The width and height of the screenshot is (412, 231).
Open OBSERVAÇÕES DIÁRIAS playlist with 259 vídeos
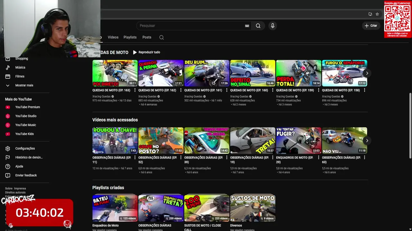click(x=161, y=208)
